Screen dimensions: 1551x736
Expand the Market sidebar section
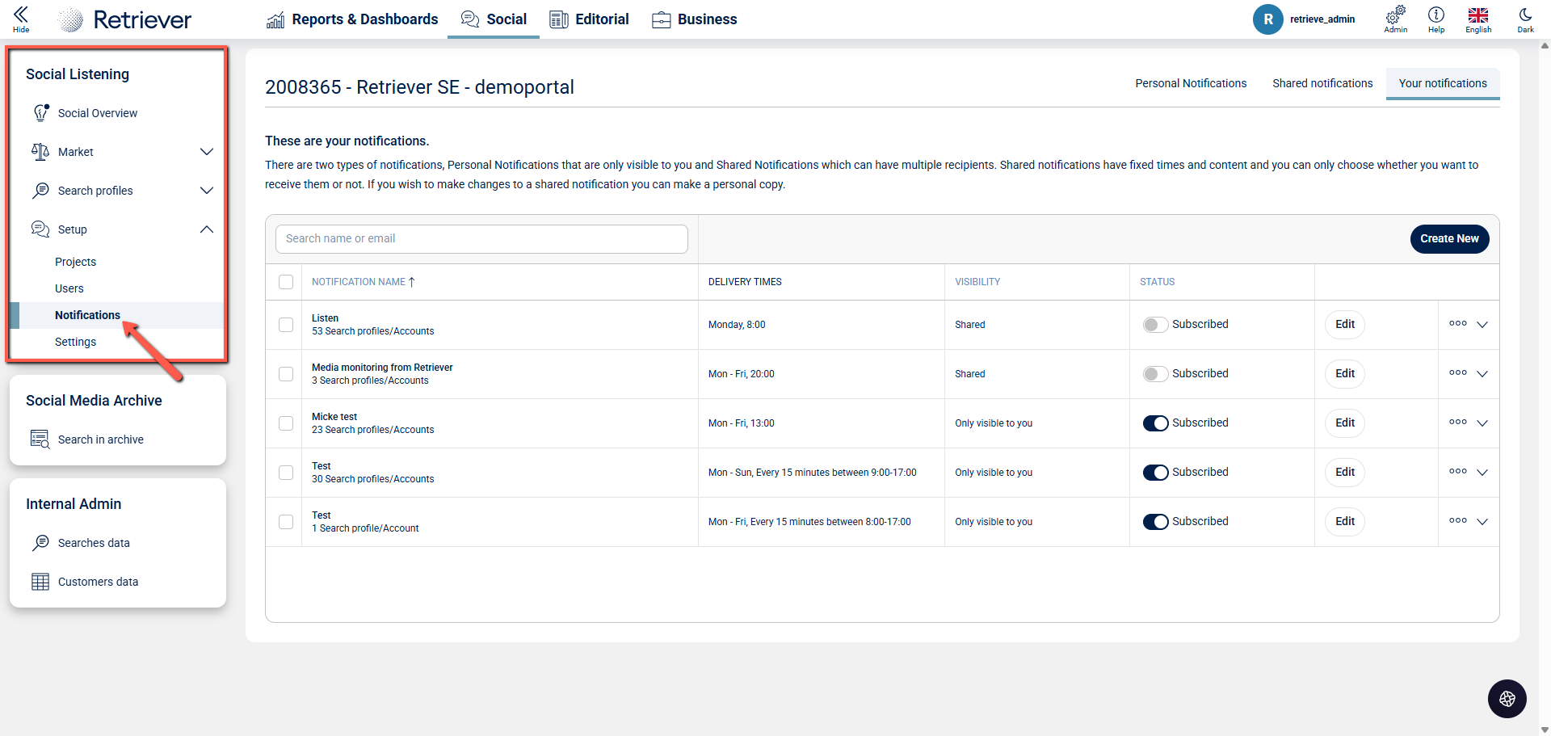tap(206, 152)
